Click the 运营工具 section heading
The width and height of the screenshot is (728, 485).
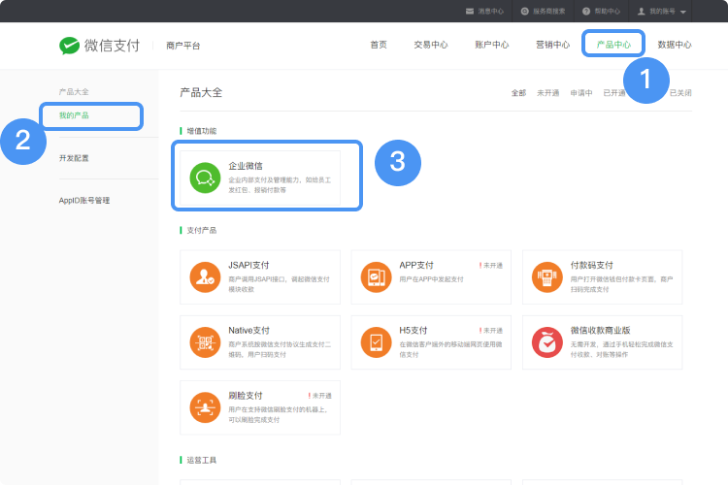[202, 460]
